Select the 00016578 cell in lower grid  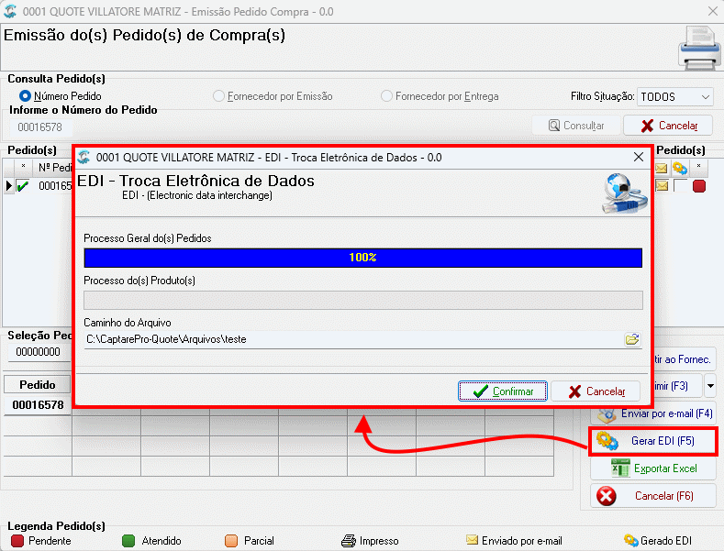point(38,405)
